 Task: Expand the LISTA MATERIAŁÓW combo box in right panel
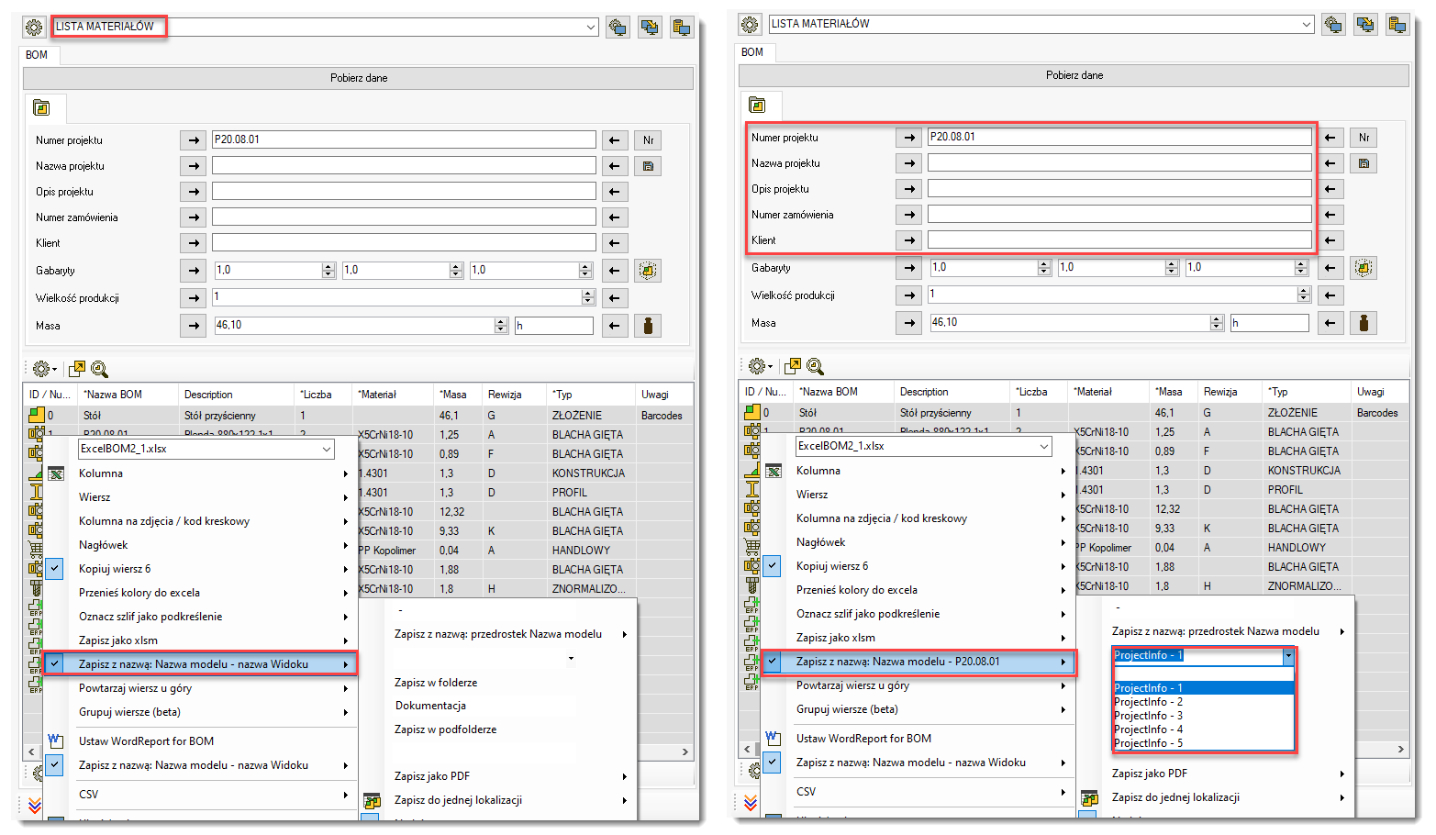click(x=1307, y=25)
